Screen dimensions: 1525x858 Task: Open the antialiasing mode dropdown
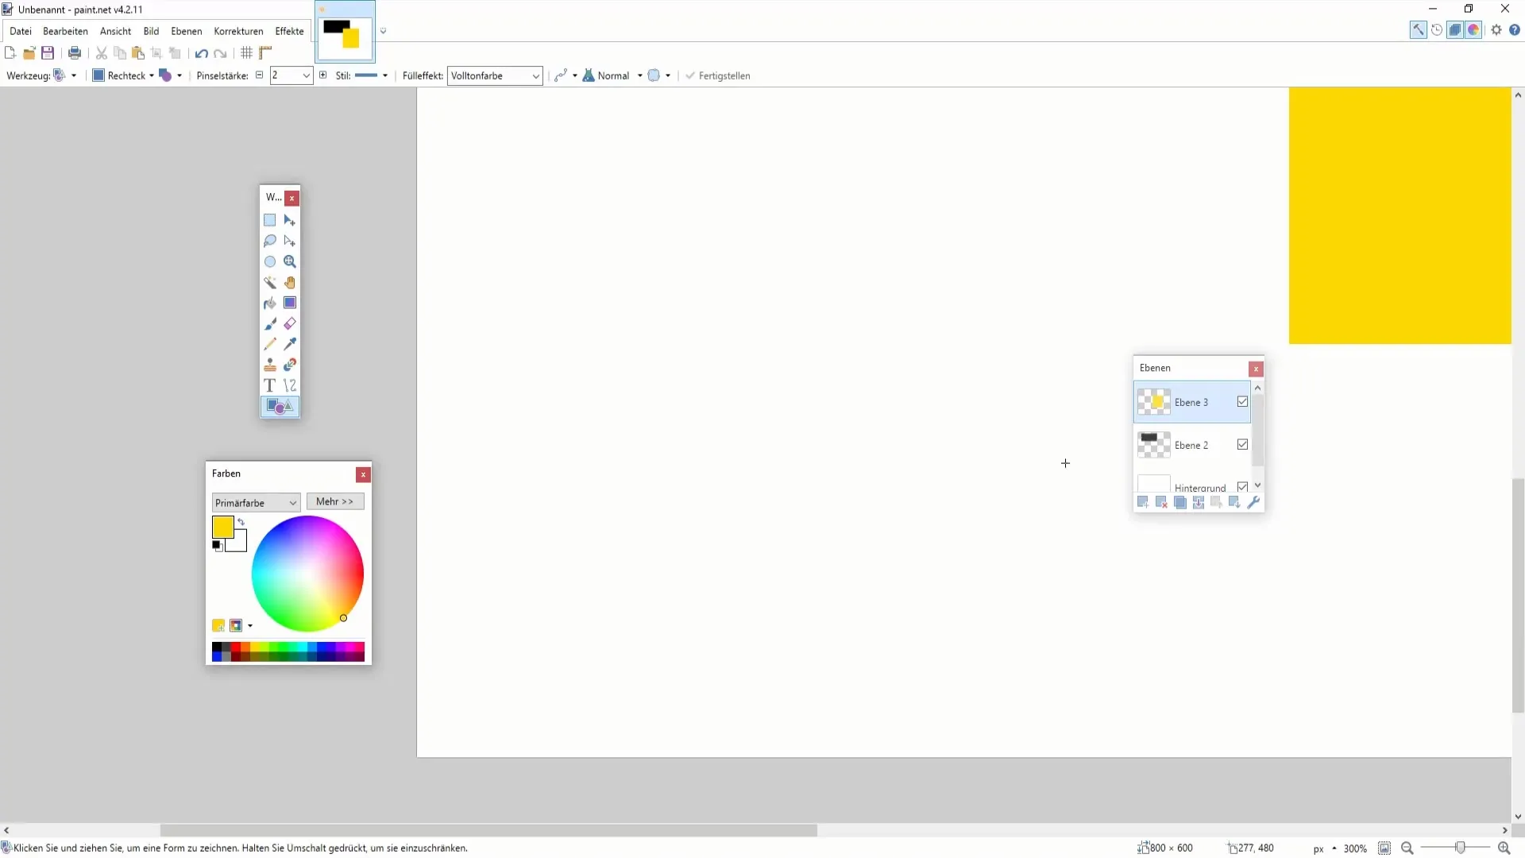tap(566, 75)
